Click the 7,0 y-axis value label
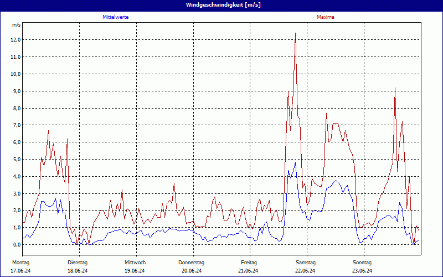This screenshot has height=277, width=443. pos(16,125)
